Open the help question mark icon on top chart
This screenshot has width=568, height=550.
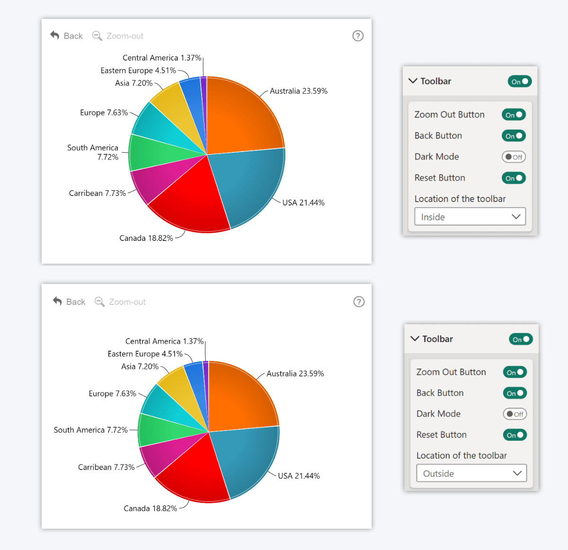[x=358, y=35]
